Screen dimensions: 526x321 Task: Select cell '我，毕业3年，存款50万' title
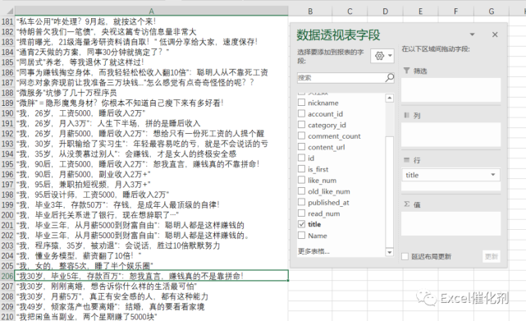click(x=151, y=204)
